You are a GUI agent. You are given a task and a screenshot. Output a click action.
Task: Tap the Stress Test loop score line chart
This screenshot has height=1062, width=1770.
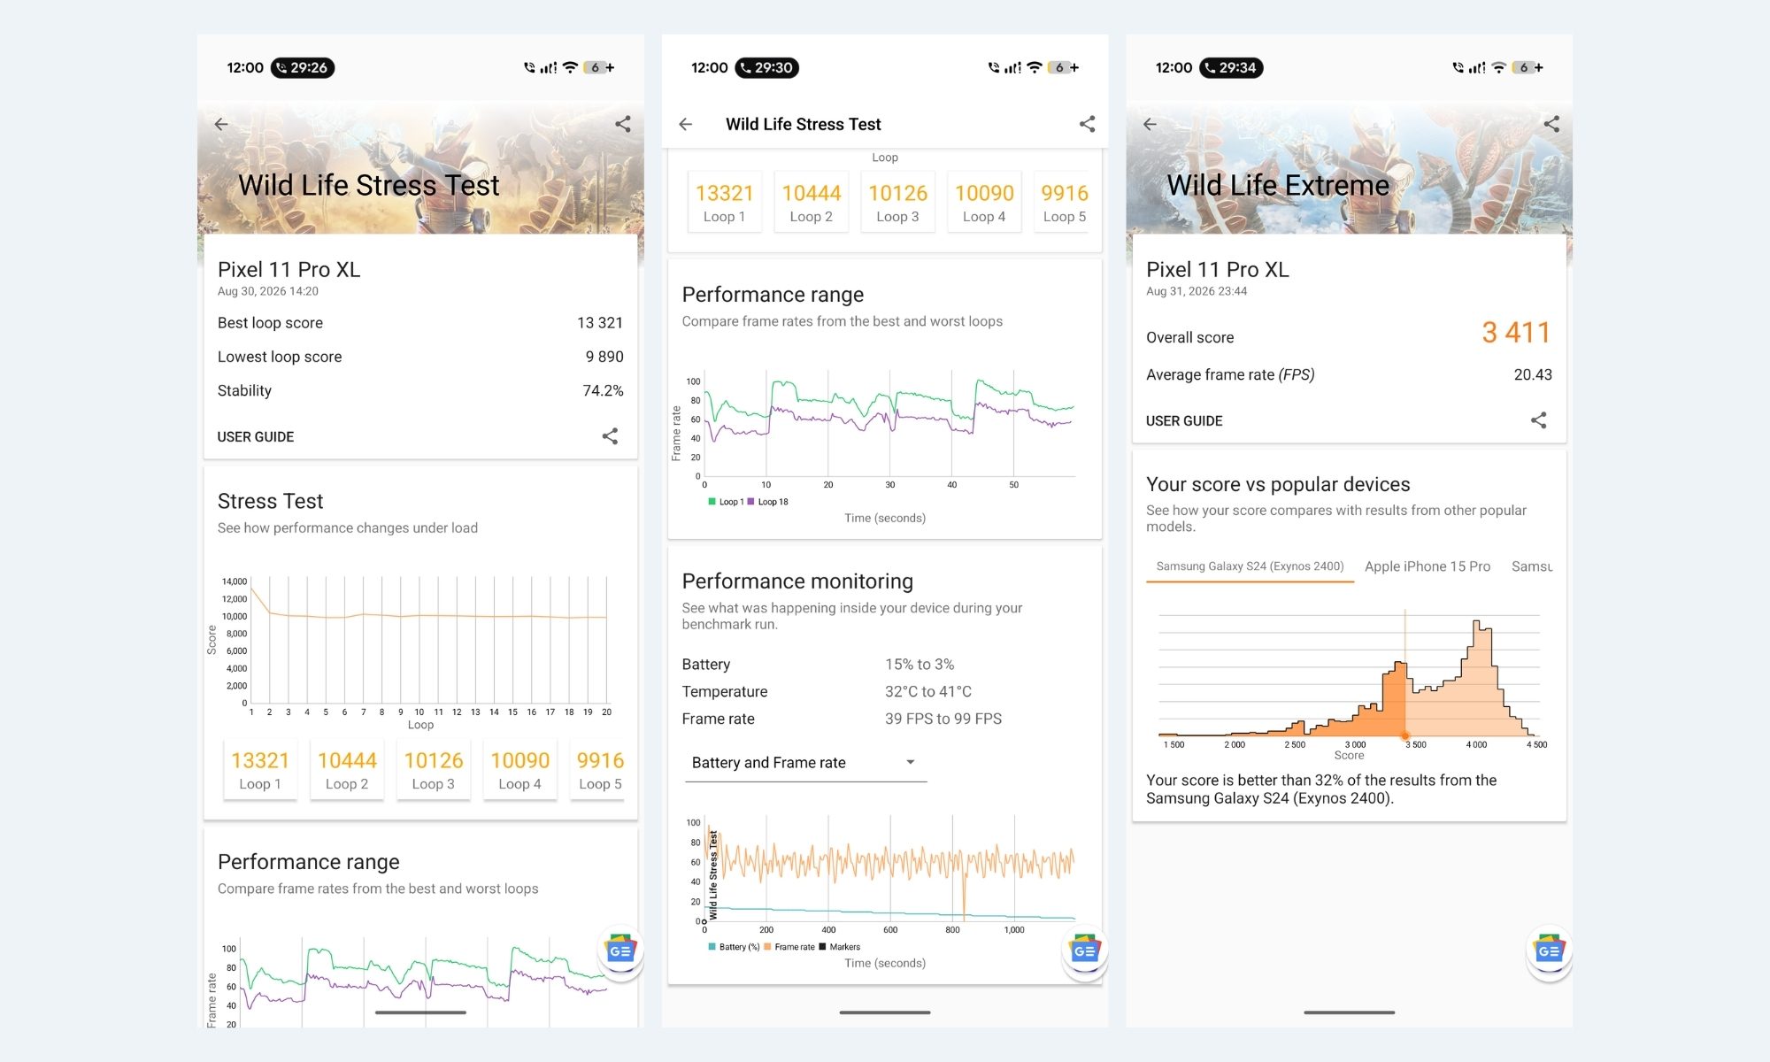[429, 641]
